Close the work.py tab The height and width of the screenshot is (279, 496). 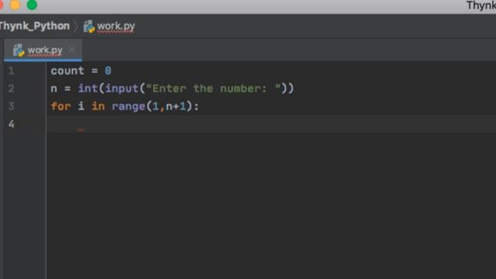point(72,50)
